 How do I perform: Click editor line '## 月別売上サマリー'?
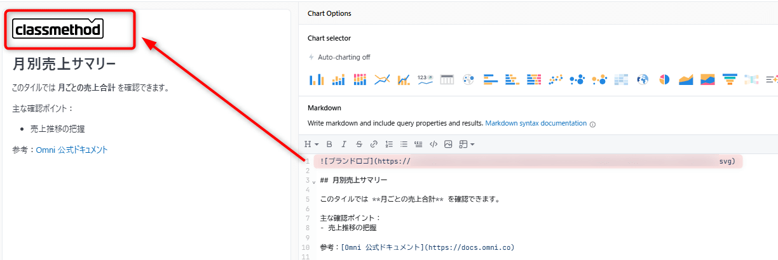click(x=354, y=180)
